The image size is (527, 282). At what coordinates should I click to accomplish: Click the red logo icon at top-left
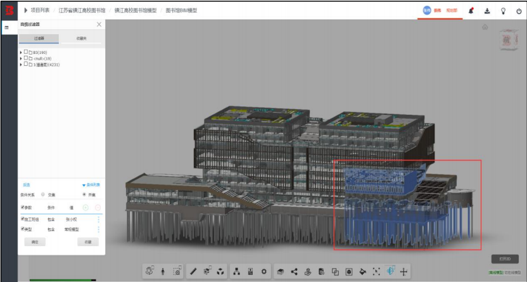(10, 10)
